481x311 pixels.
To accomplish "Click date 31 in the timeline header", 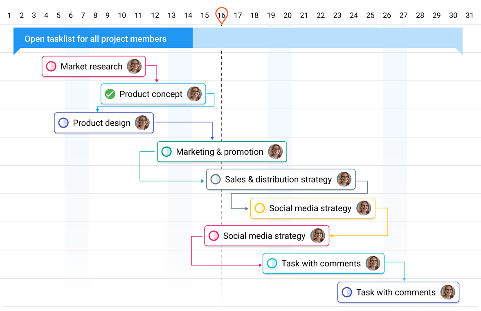I will click(469, 15).
